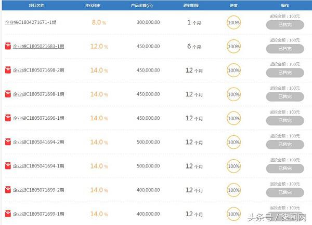312x225 pixels.
Task: Click red envelope icon beside 企业贷C1805071696-1期
Action: click(x=8, y=118)
